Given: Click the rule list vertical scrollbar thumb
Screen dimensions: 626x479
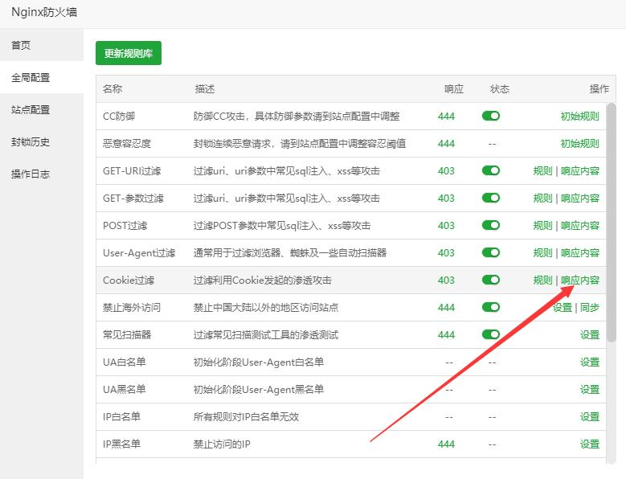Looking at the screenshot, I should 612,222.
